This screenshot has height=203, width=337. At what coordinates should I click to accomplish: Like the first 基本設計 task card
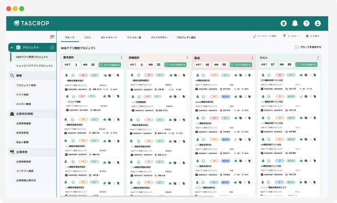[105, 75]
